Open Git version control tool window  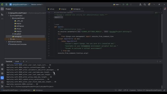pos(2,86)
